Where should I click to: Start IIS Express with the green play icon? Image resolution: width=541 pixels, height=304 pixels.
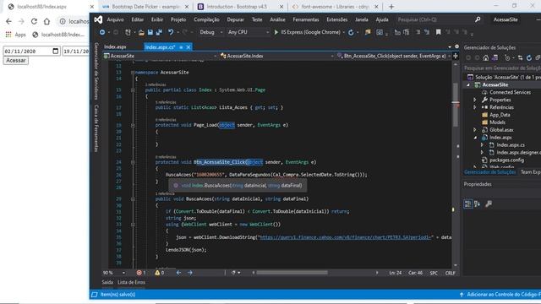point(276,32)
